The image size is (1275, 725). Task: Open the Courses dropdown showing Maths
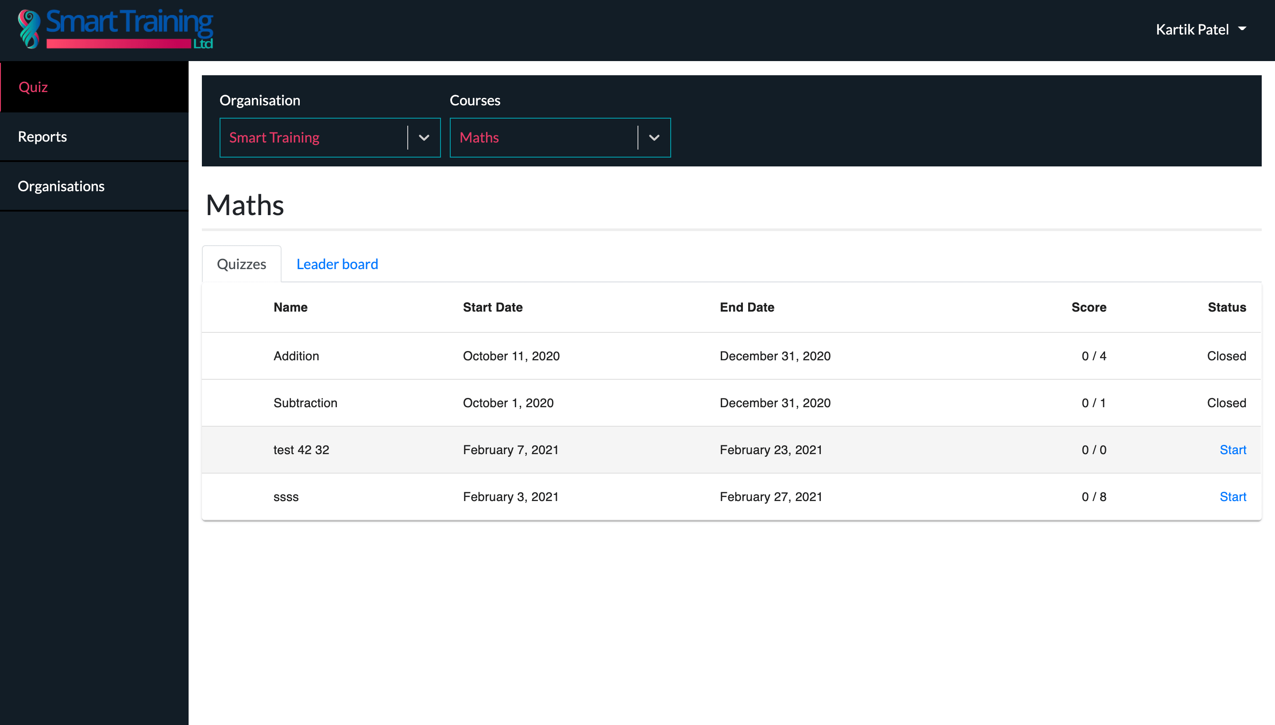pos(560,137)
